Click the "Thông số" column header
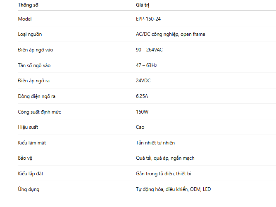This screenshot has width=276, height=207. (30, 5)
